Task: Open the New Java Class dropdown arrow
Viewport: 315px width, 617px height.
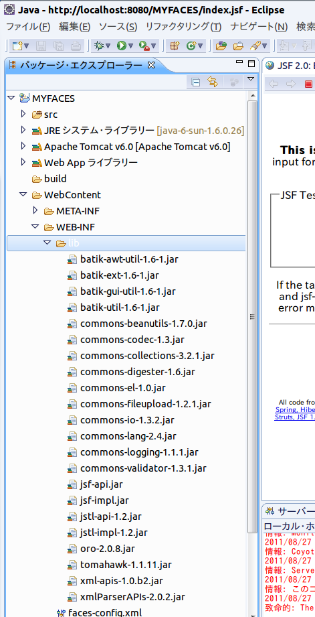Action: [x=201, y=46]
